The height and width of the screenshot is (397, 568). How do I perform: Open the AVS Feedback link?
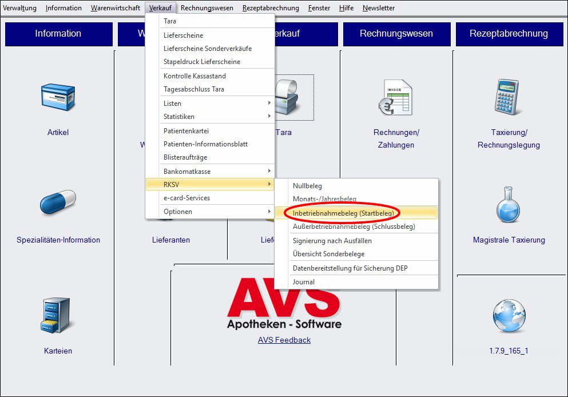284,340
